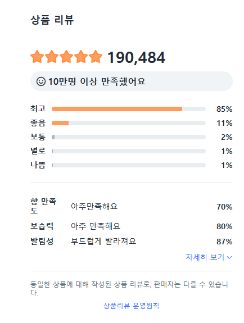
Task: Click the fifth orange rating star
Action: tap(96, 57)
